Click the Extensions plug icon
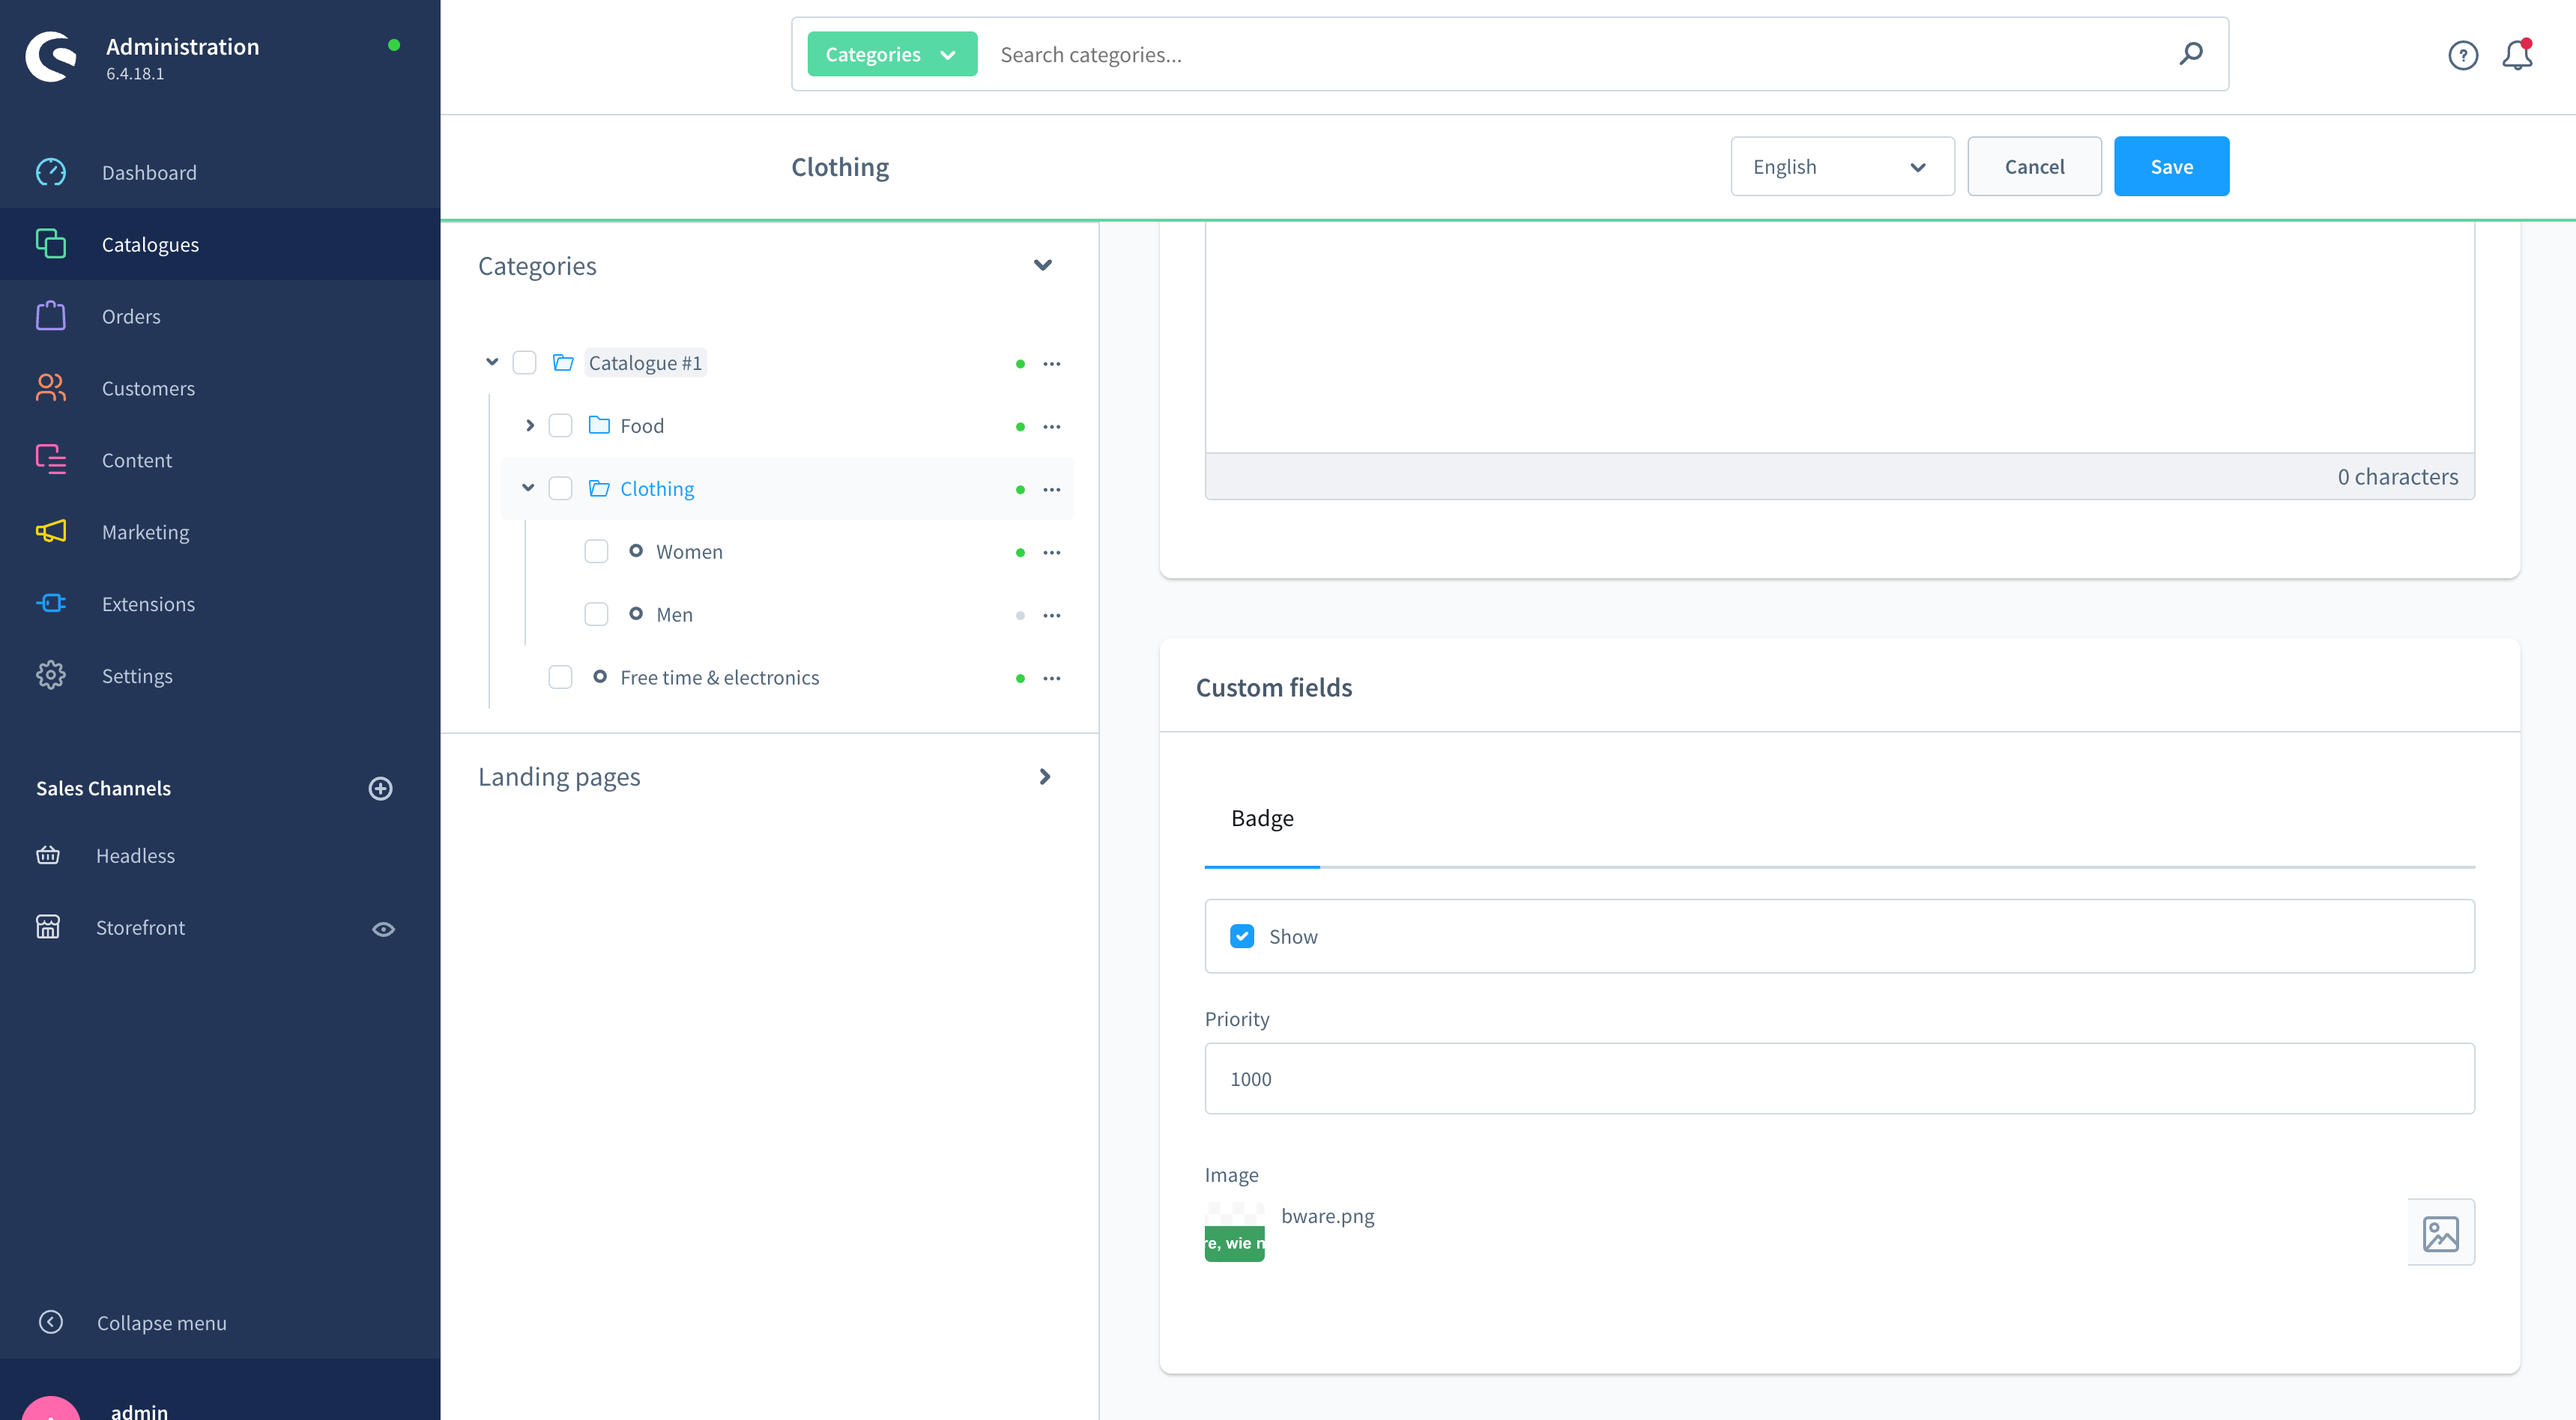Viewport: 2576px width, 1420px height. (x=51, y=604)
